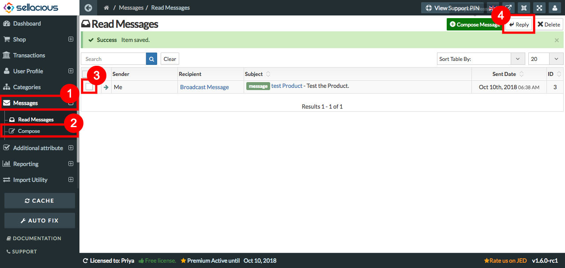This screenshot has width=565, height=268.
Task: Go to home via breadcrumb icon
Action: coord(106,8)
